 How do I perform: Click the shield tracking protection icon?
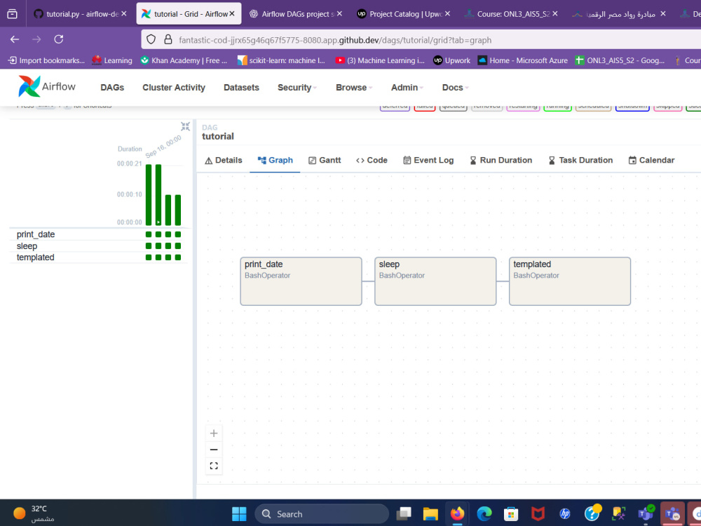tap(151, 39)
